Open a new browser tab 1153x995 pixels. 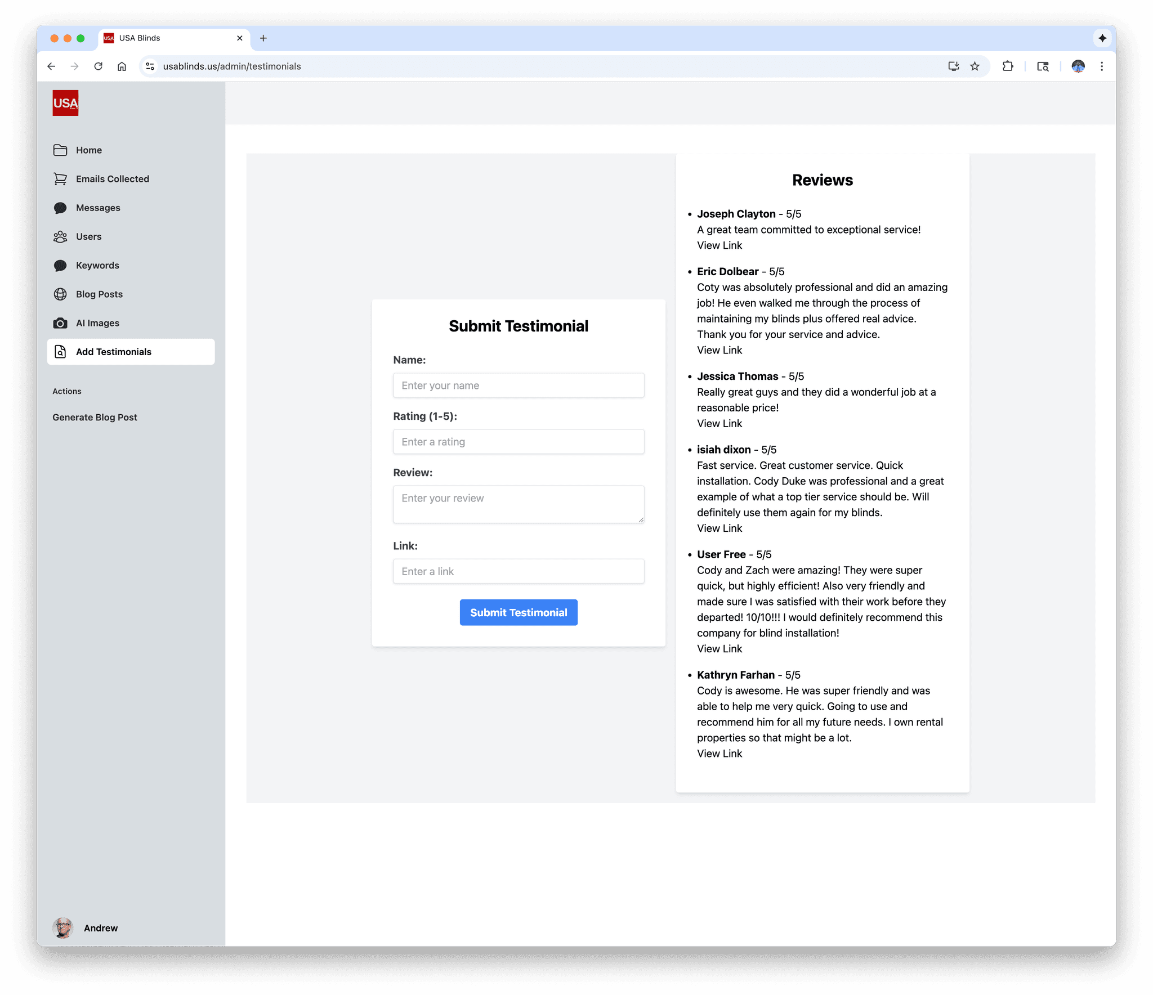[263, 38]
